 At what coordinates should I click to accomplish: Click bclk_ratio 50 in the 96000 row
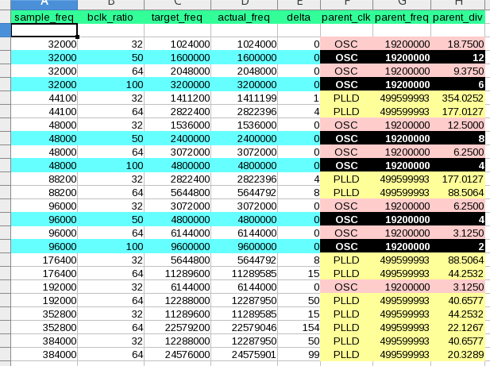click(x=110, y=220)
